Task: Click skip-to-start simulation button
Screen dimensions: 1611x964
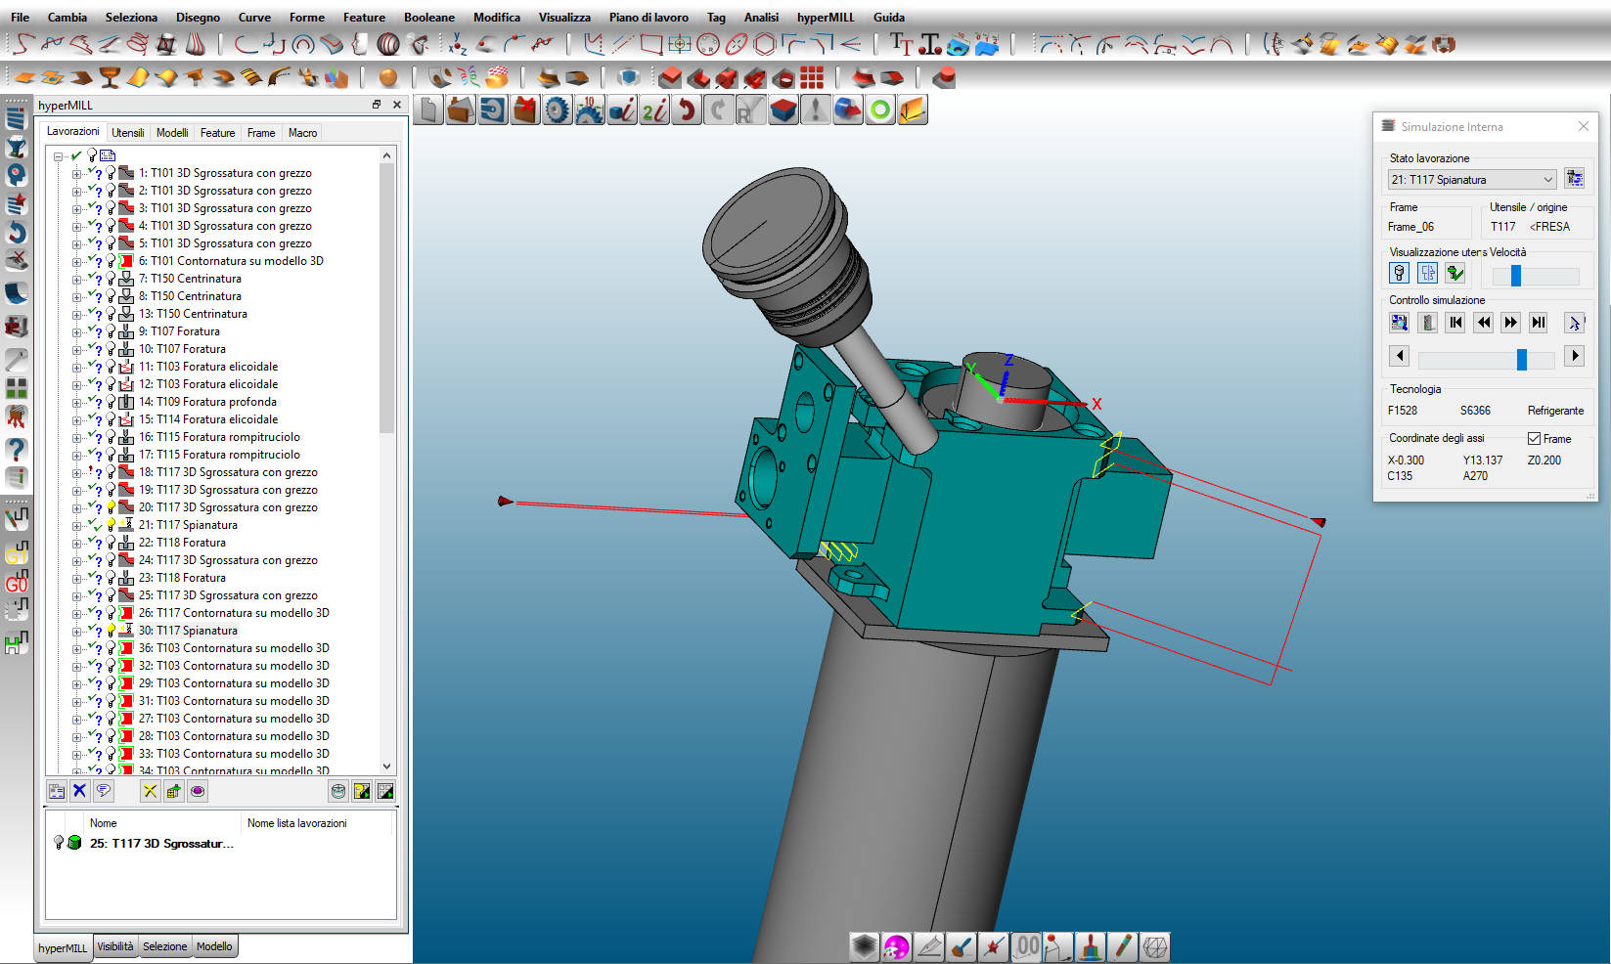Action: pos(1455,323)
